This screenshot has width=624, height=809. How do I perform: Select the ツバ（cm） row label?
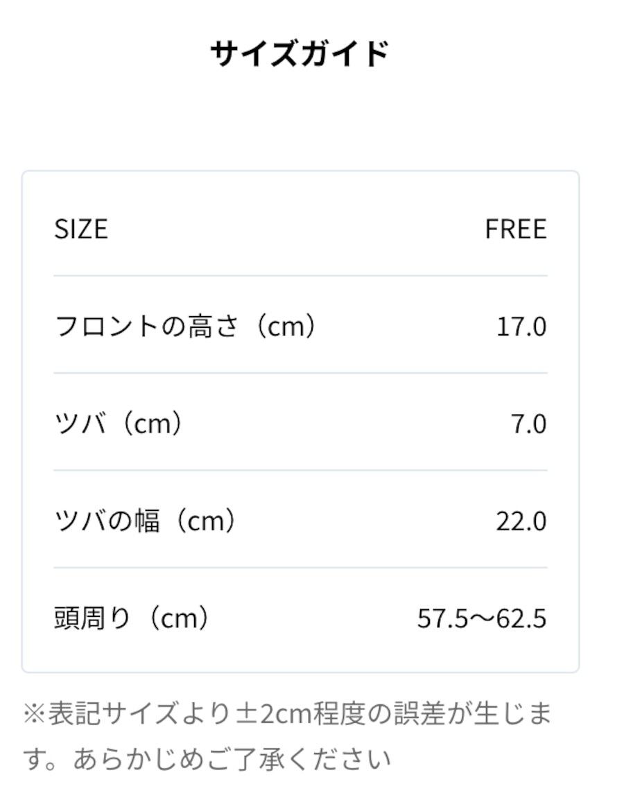click(120, 424)
